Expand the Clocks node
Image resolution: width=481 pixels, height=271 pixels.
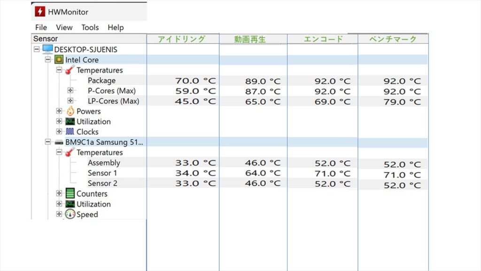coord(59,132)
